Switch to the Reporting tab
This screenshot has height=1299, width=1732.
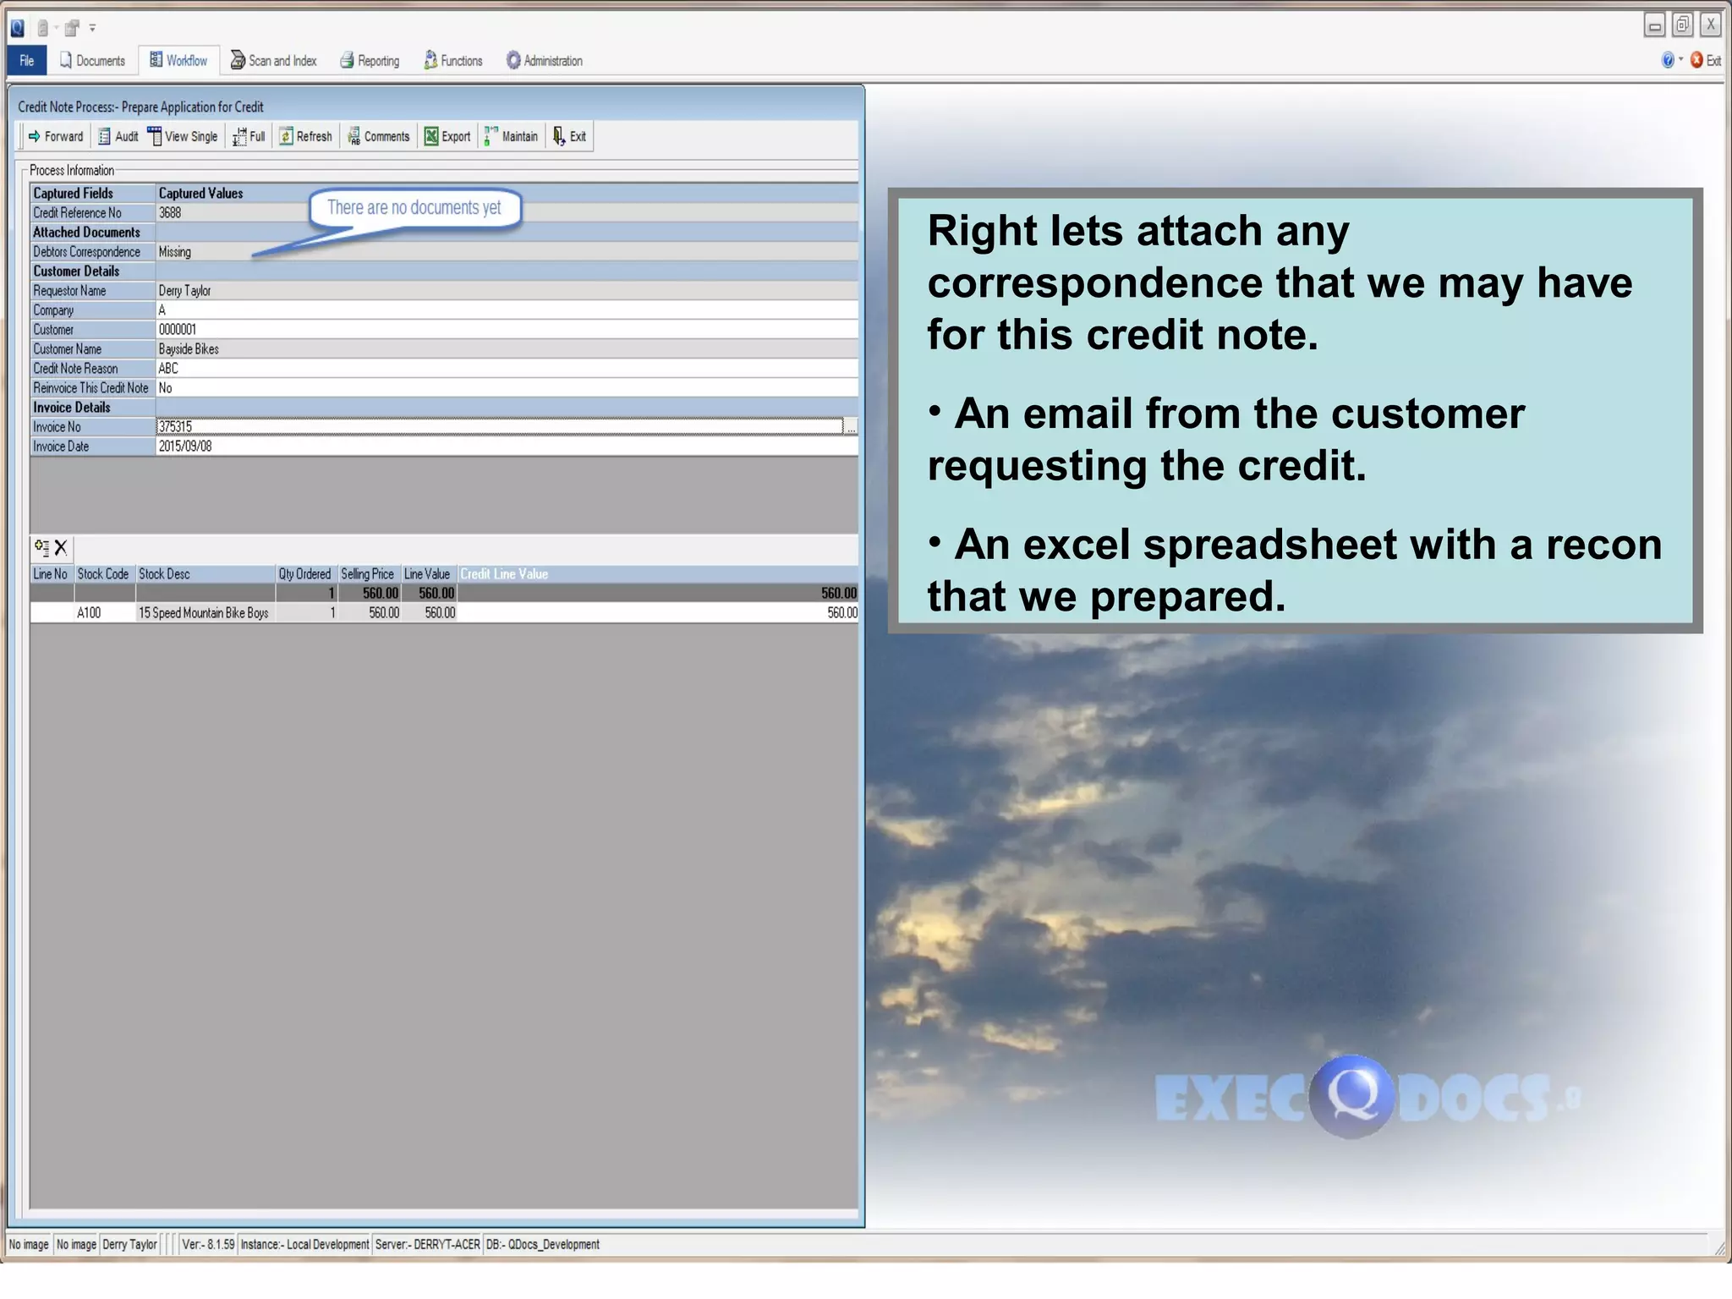click(x=370, y=61)
